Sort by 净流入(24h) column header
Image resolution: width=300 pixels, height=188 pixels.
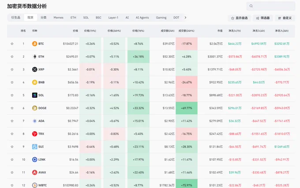click(281, 31)
